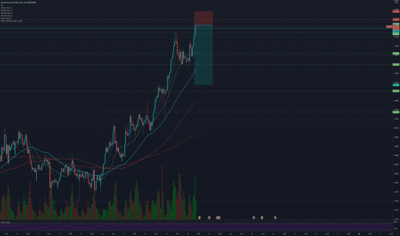Click the 16 date label on the time axis

pos(102,234)
